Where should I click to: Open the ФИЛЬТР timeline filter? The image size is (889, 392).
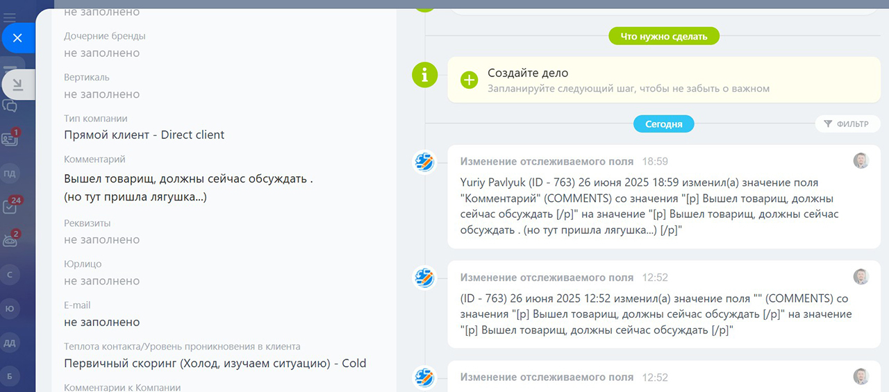[847, 124]
